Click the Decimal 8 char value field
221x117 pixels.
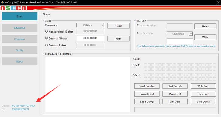[90, 45]
